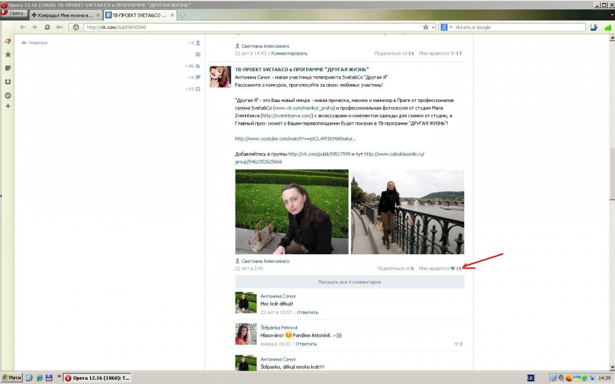Like the post showing 16 likes
The image size is (615, 384).
440,269
